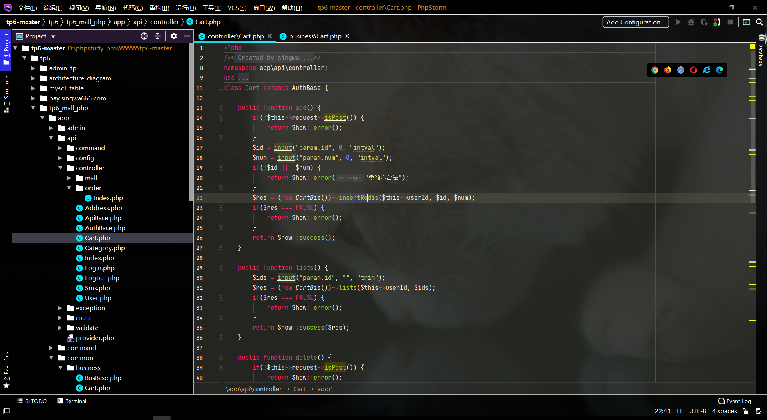Open the 文件(F) menu
Screen dimensions: 767x420
[27, 8]
